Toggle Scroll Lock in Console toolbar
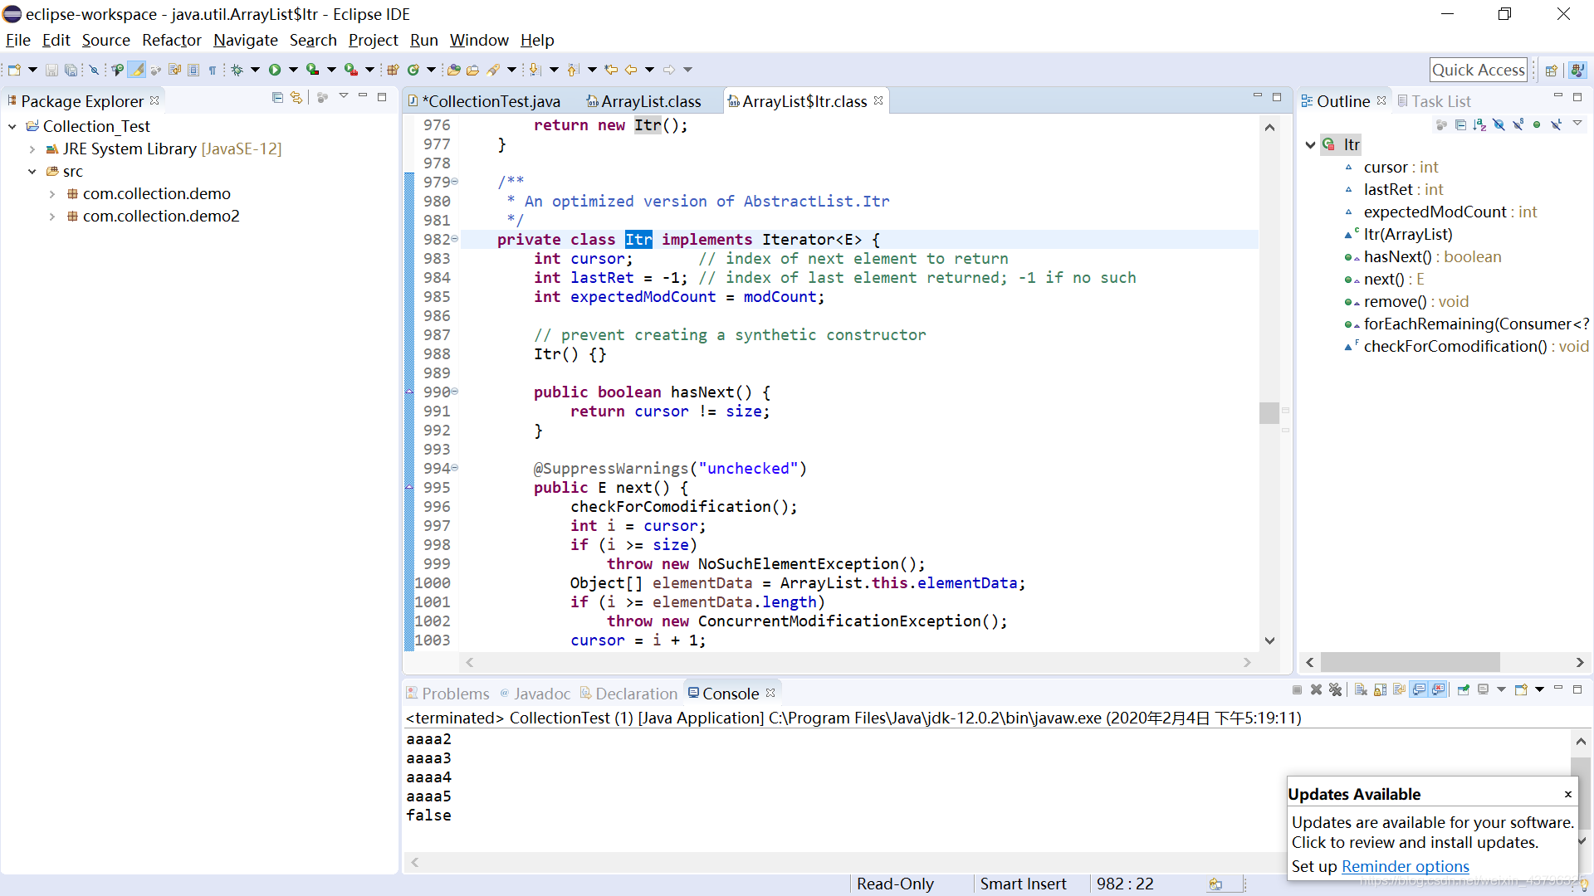This screenshot has height=896, width=1594. point(1380,690)
